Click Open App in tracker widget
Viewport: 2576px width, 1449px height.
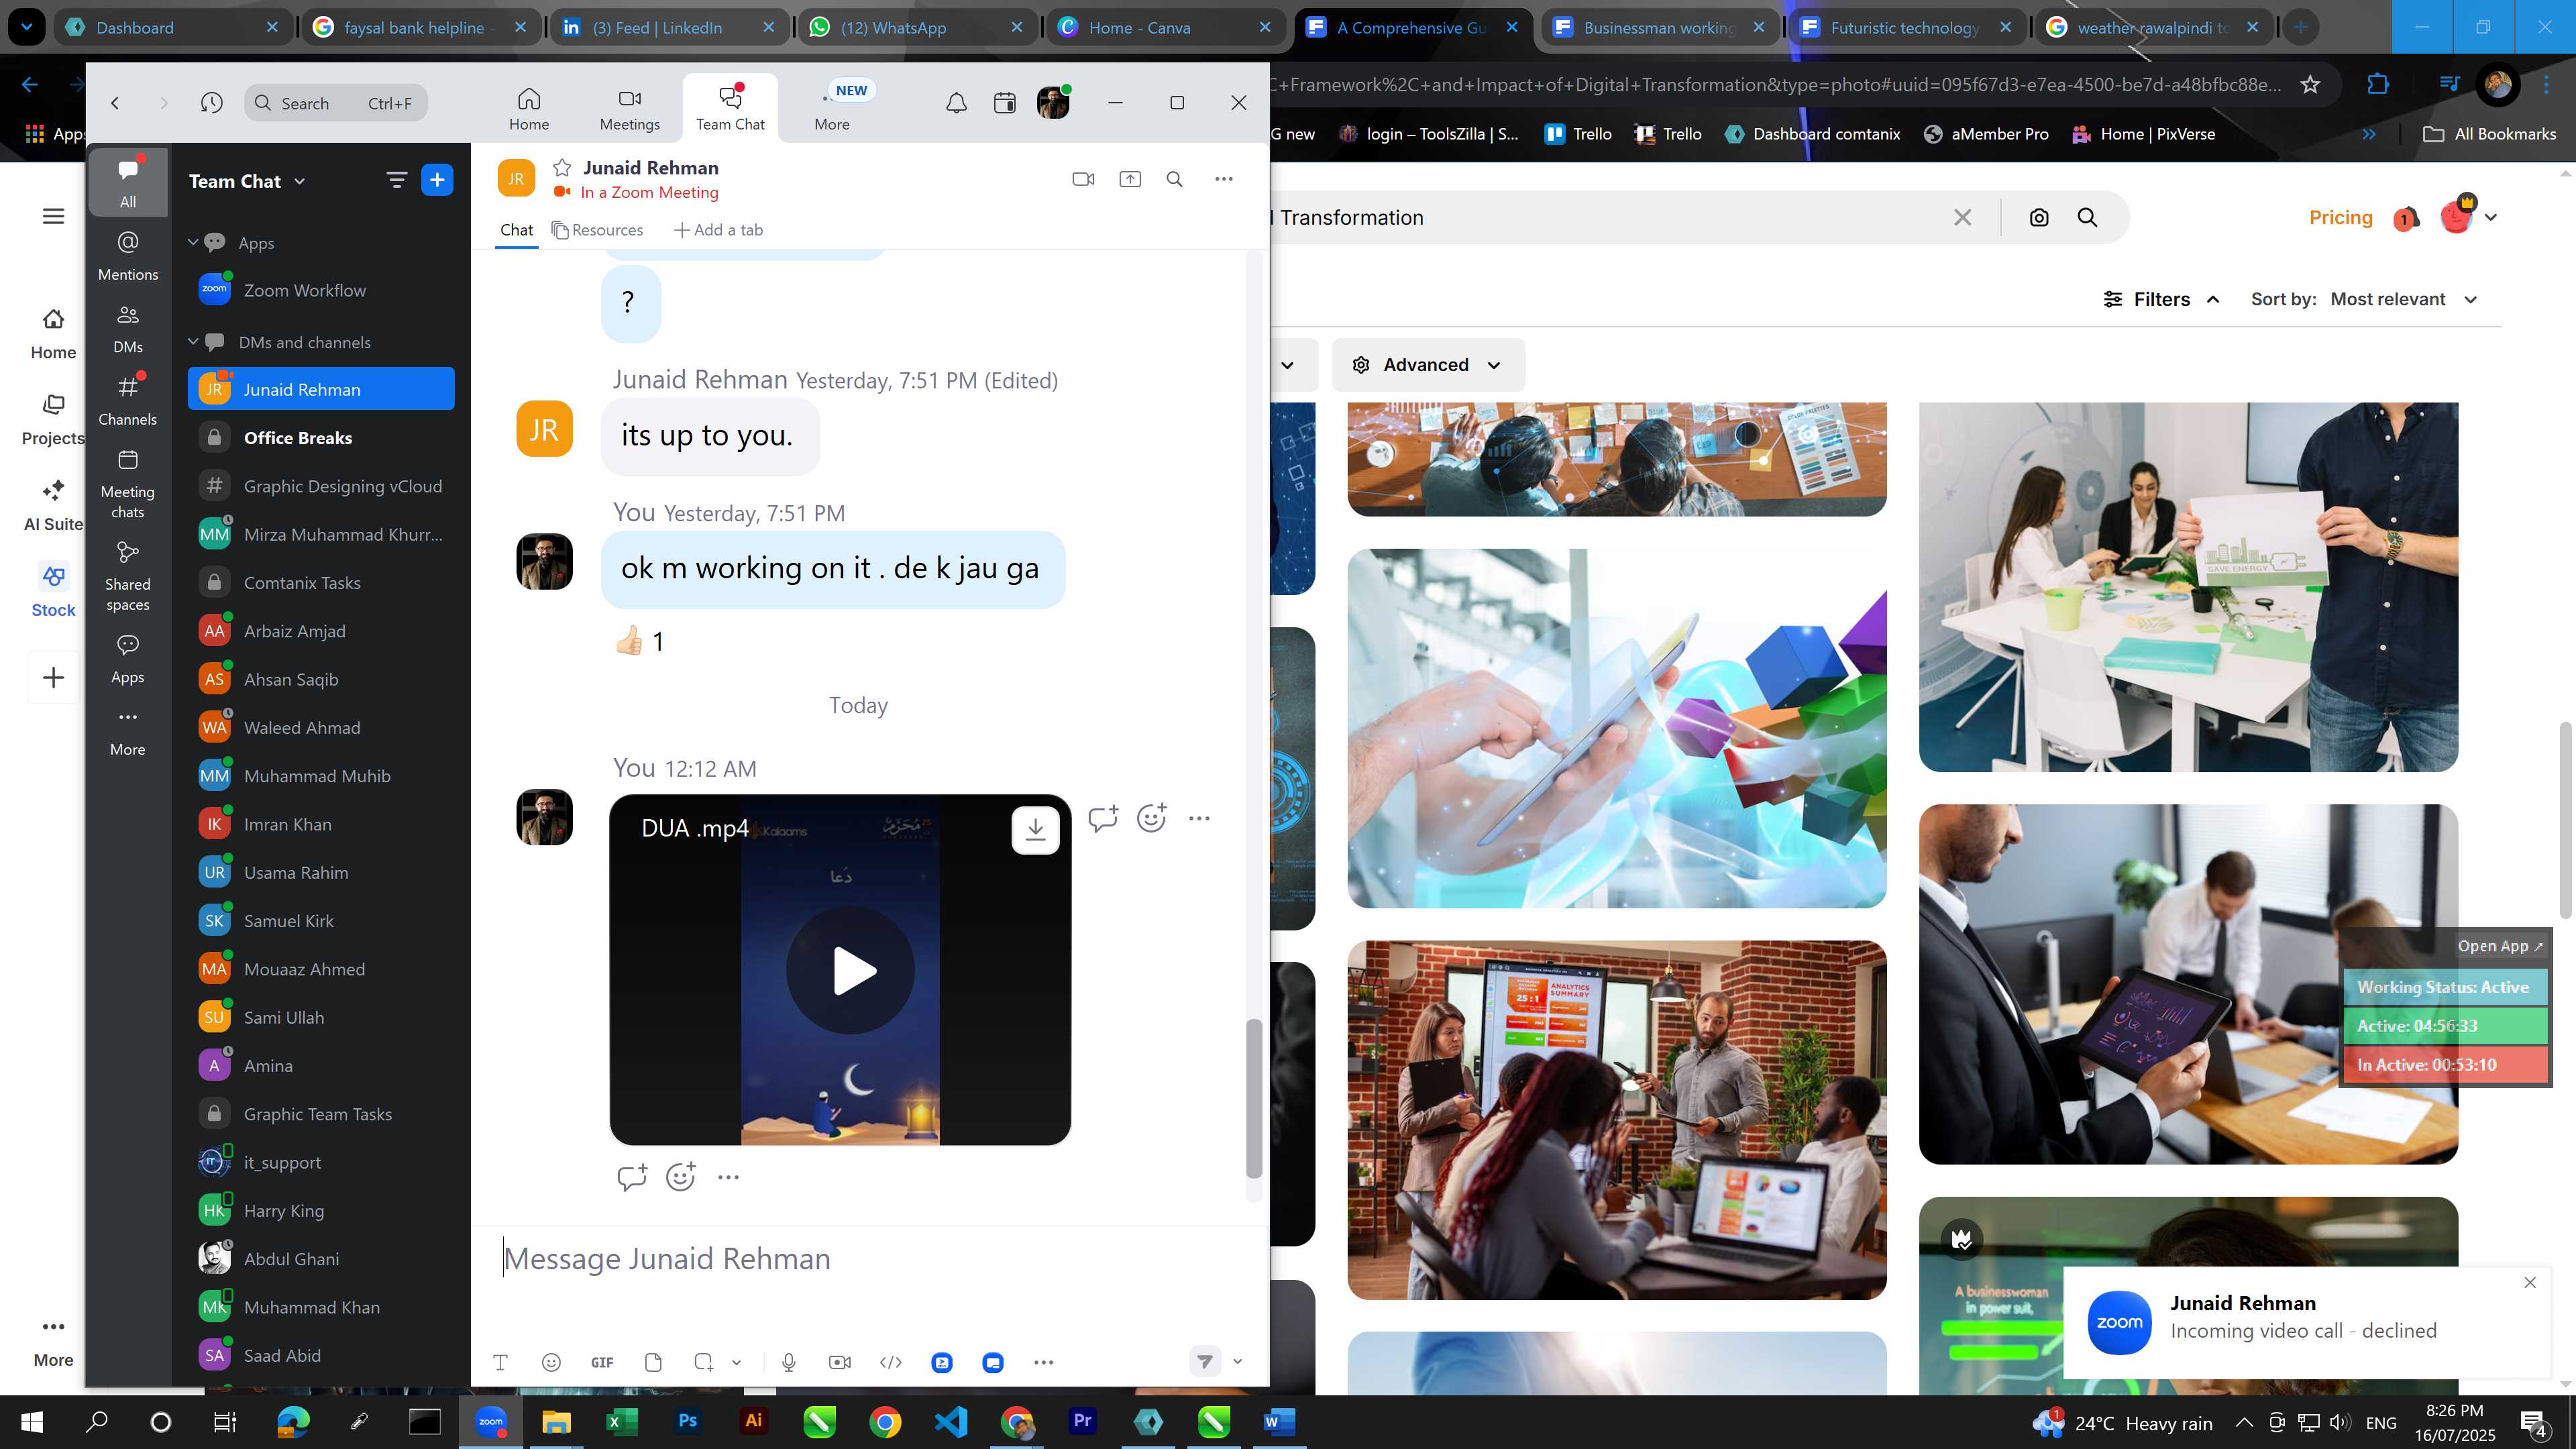point(2499,946)
